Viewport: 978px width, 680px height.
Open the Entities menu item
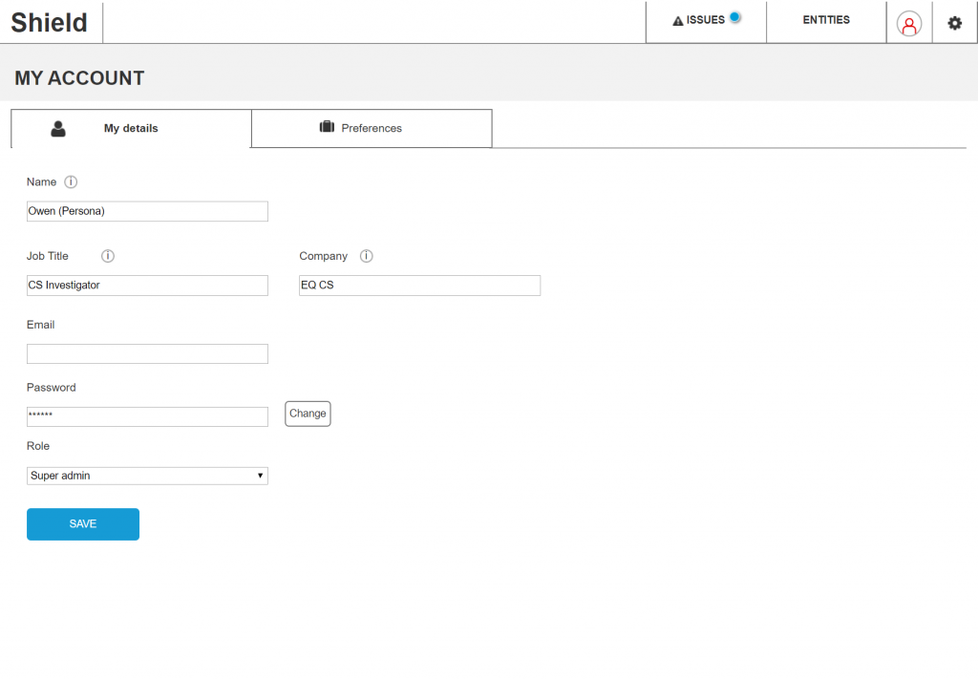pos(826,20)
